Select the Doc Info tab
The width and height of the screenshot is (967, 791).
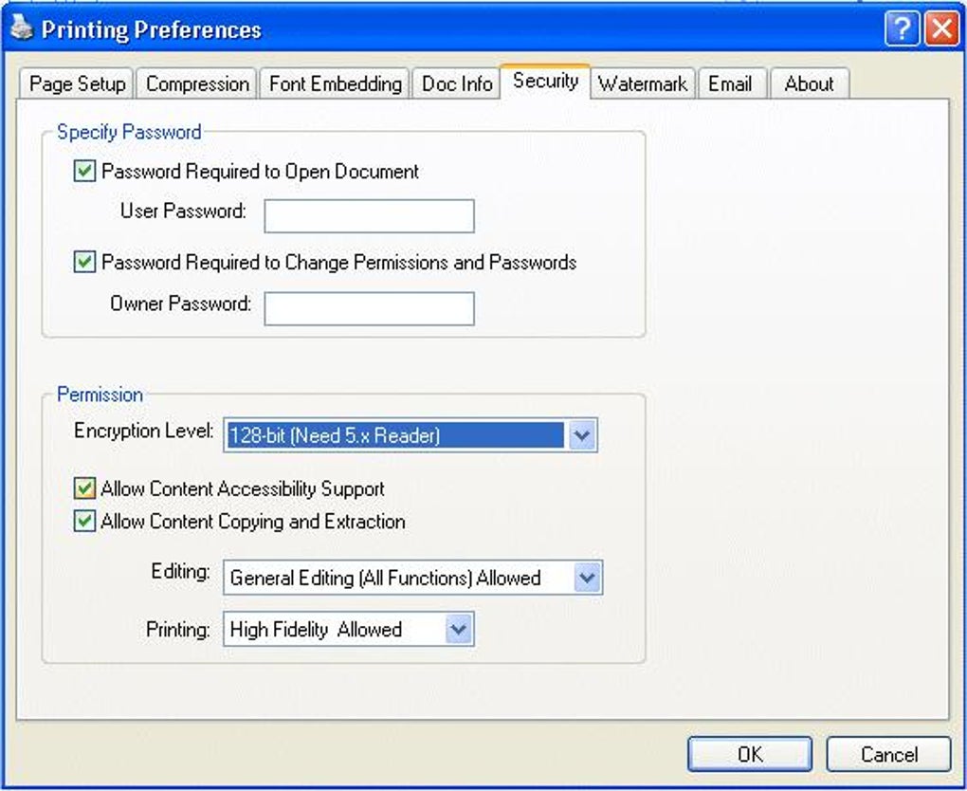pyautogui.click(x=457, y=84)
